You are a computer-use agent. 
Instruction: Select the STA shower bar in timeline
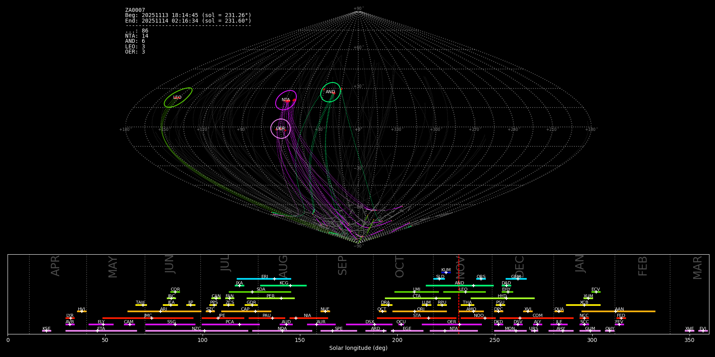point(417,318)
